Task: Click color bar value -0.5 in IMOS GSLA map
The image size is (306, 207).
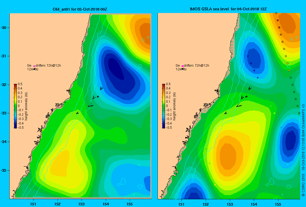Action: click(x=169, y=128)
